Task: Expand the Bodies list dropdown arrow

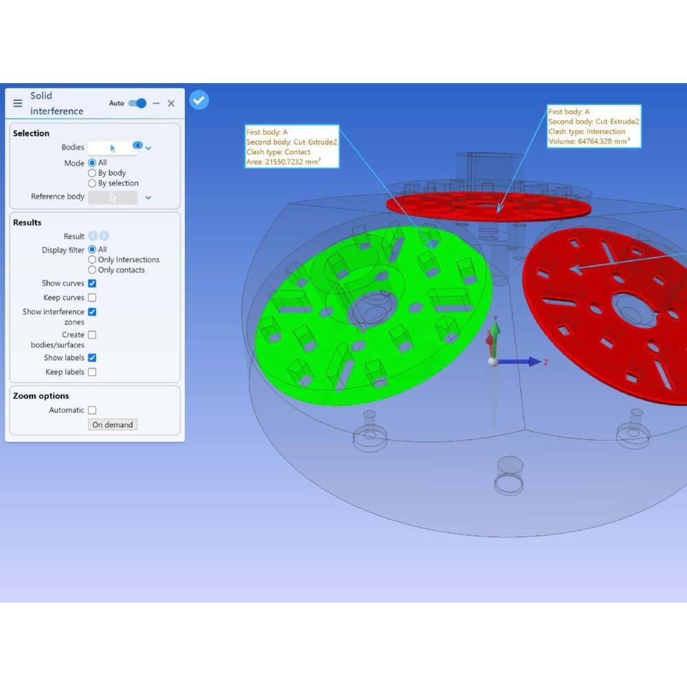Action: point(148,148)
